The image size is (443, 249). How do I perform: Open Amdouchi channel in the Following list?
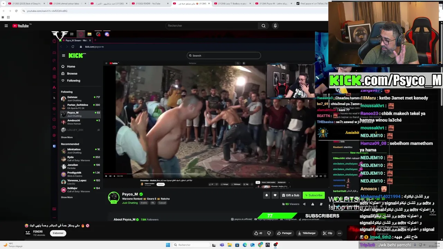pos(81,122)
